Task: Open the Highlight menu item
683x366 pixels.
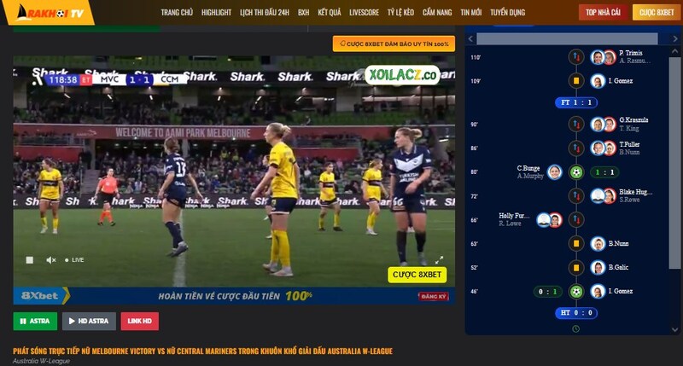Action: (x=216, y=13)
